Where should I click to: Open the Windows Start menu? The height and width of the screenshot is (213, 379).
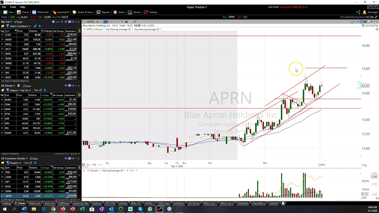pos(4,209)
